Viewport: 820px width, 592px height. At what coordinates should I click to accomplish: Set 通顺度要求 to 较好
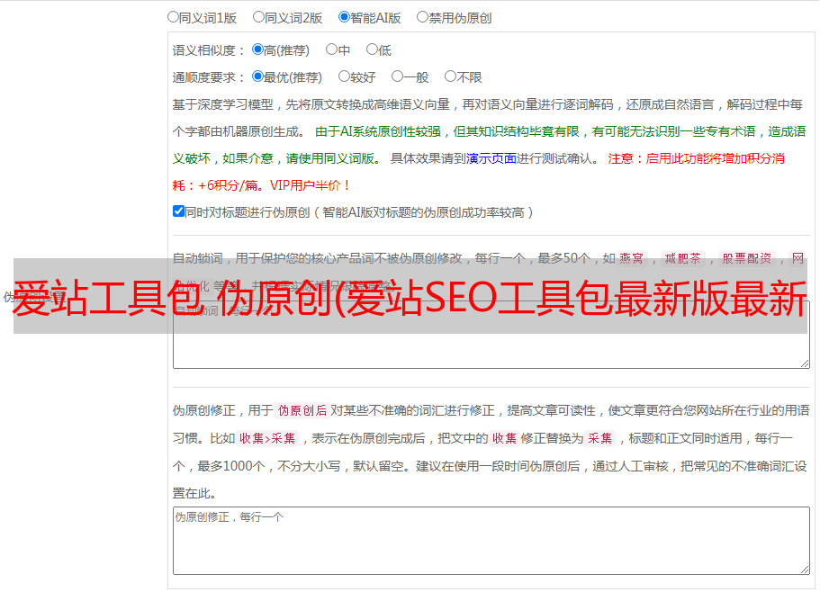pyautogui.click(x=344, y=76)
